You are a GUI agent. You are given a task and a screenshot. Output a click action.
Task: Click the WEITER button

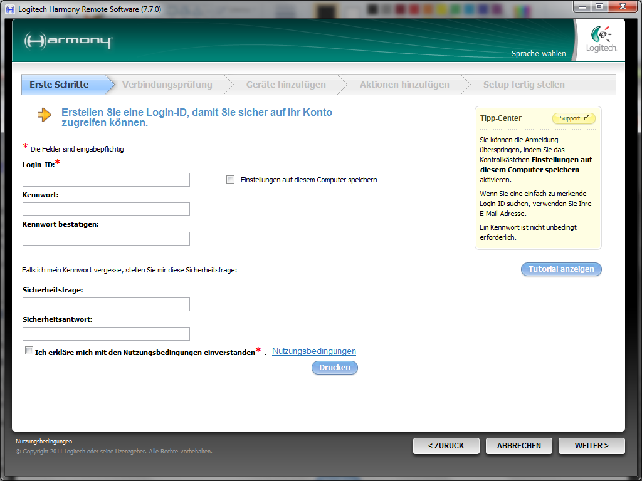click(x=591, y=446)
